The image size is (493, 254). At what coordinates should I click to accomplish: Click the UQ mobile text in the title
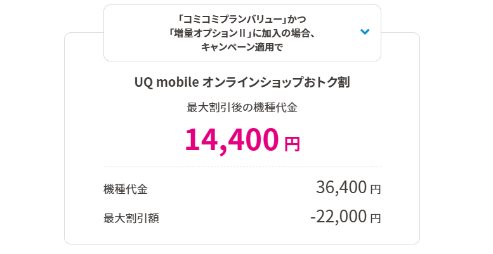[167, 82]
